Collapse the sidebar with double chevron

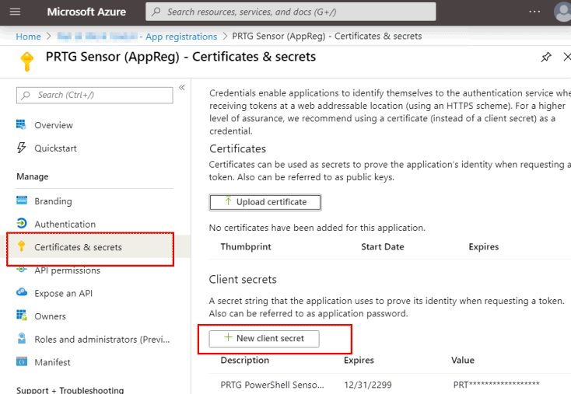click(x=182, y=87)
